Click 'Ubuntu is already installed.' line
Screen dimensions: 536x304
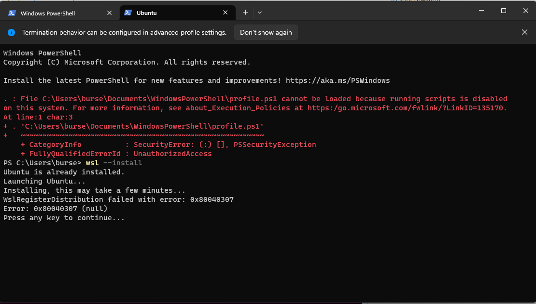64,172
